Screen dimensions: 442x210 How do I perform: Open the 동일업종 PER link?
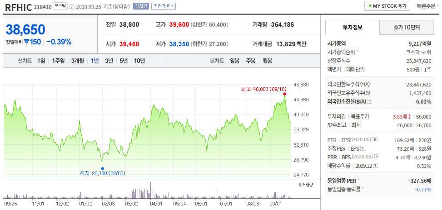coord(342,181)
